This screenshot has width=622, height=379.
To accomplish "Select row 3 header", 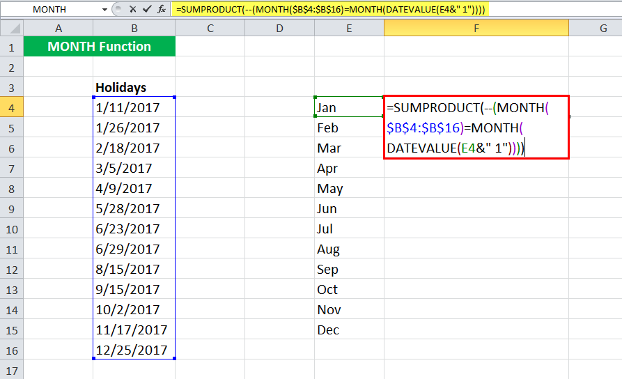I will (12, 87).
